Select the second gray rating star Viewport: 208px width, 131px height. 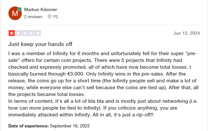point(18,33)
